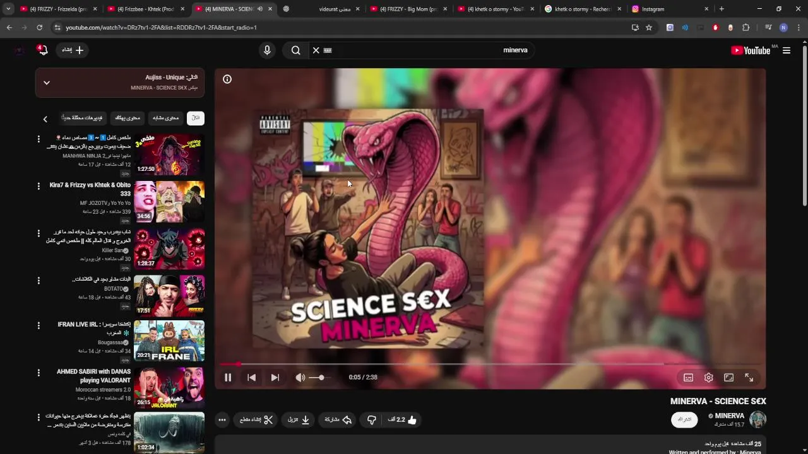808x454 pixels.
Task: Download the video with download button
Action: 299,420
